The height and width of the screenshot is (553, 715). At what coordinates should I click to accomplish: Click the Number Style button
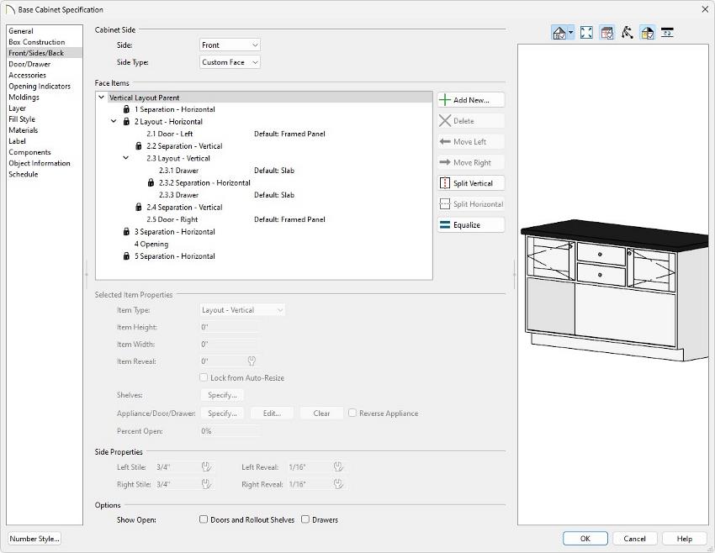34,538
